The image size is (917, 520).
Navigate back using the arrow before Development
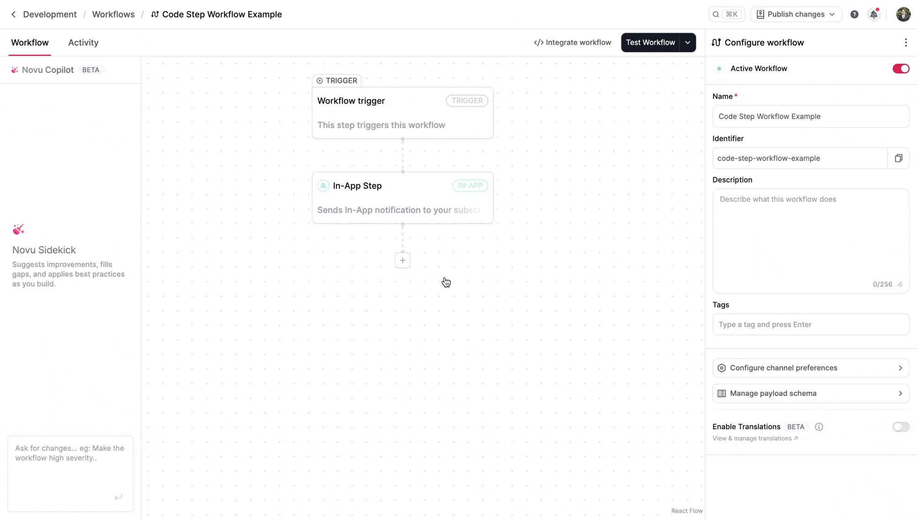13,14
